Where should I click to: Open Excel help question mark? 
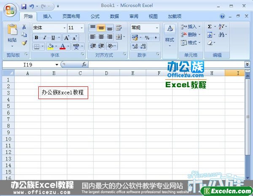tap(222, 16)
